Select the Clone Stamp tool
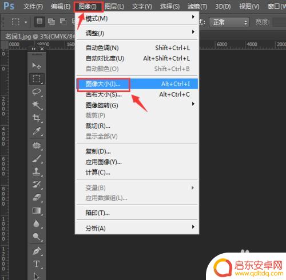The height and width of the screenshot is (280, 286). pyautogui.click(x=37, y=171)
